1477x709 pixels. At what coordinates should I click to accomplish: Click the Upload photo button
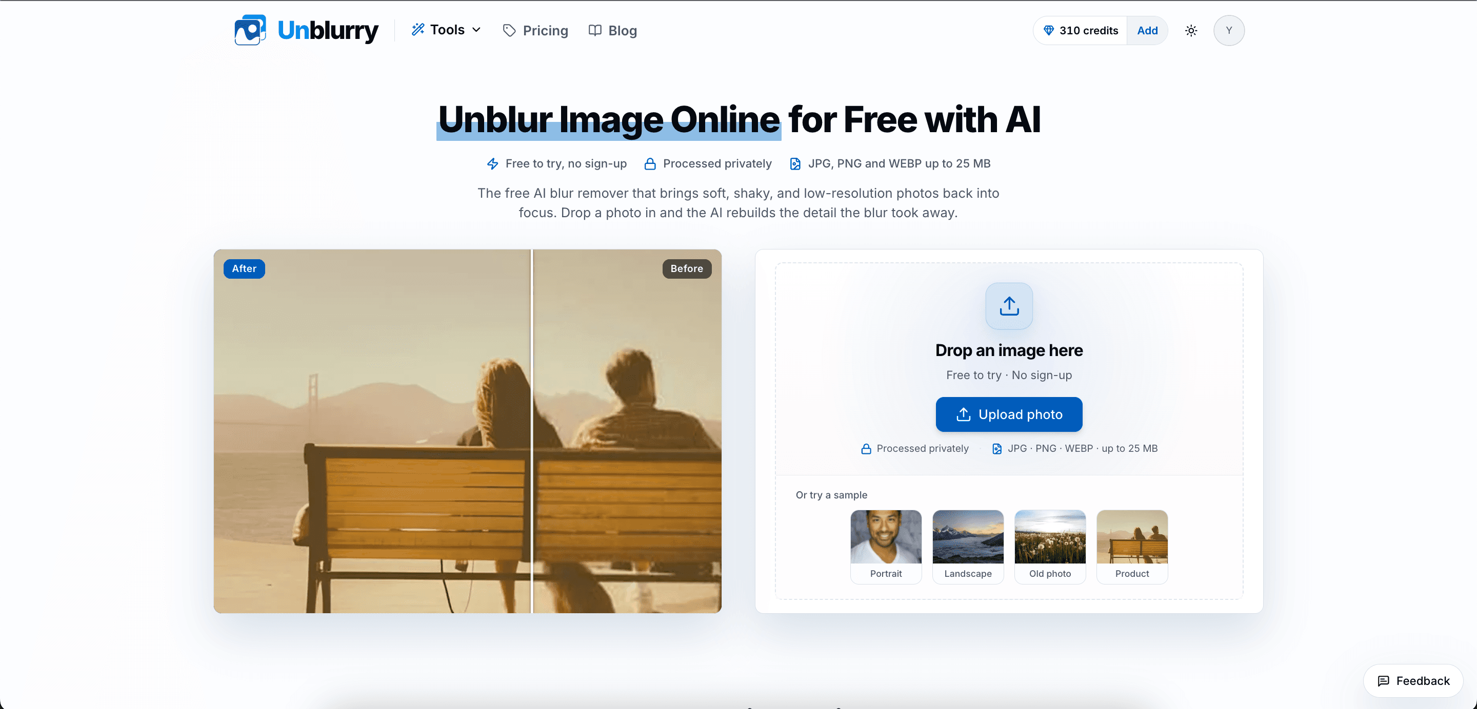[x=1009, y=414]
